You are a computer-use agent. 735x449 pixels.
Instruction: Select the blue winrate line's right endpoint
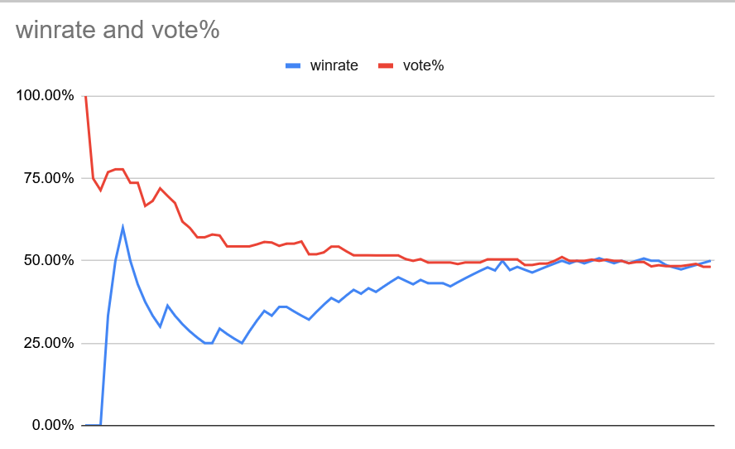pos(710,261)
